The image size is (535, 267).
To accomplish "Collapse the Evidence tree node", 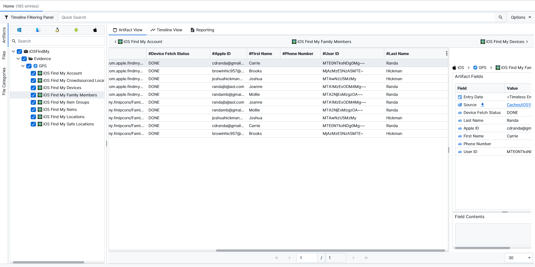I will pos(18,59).
